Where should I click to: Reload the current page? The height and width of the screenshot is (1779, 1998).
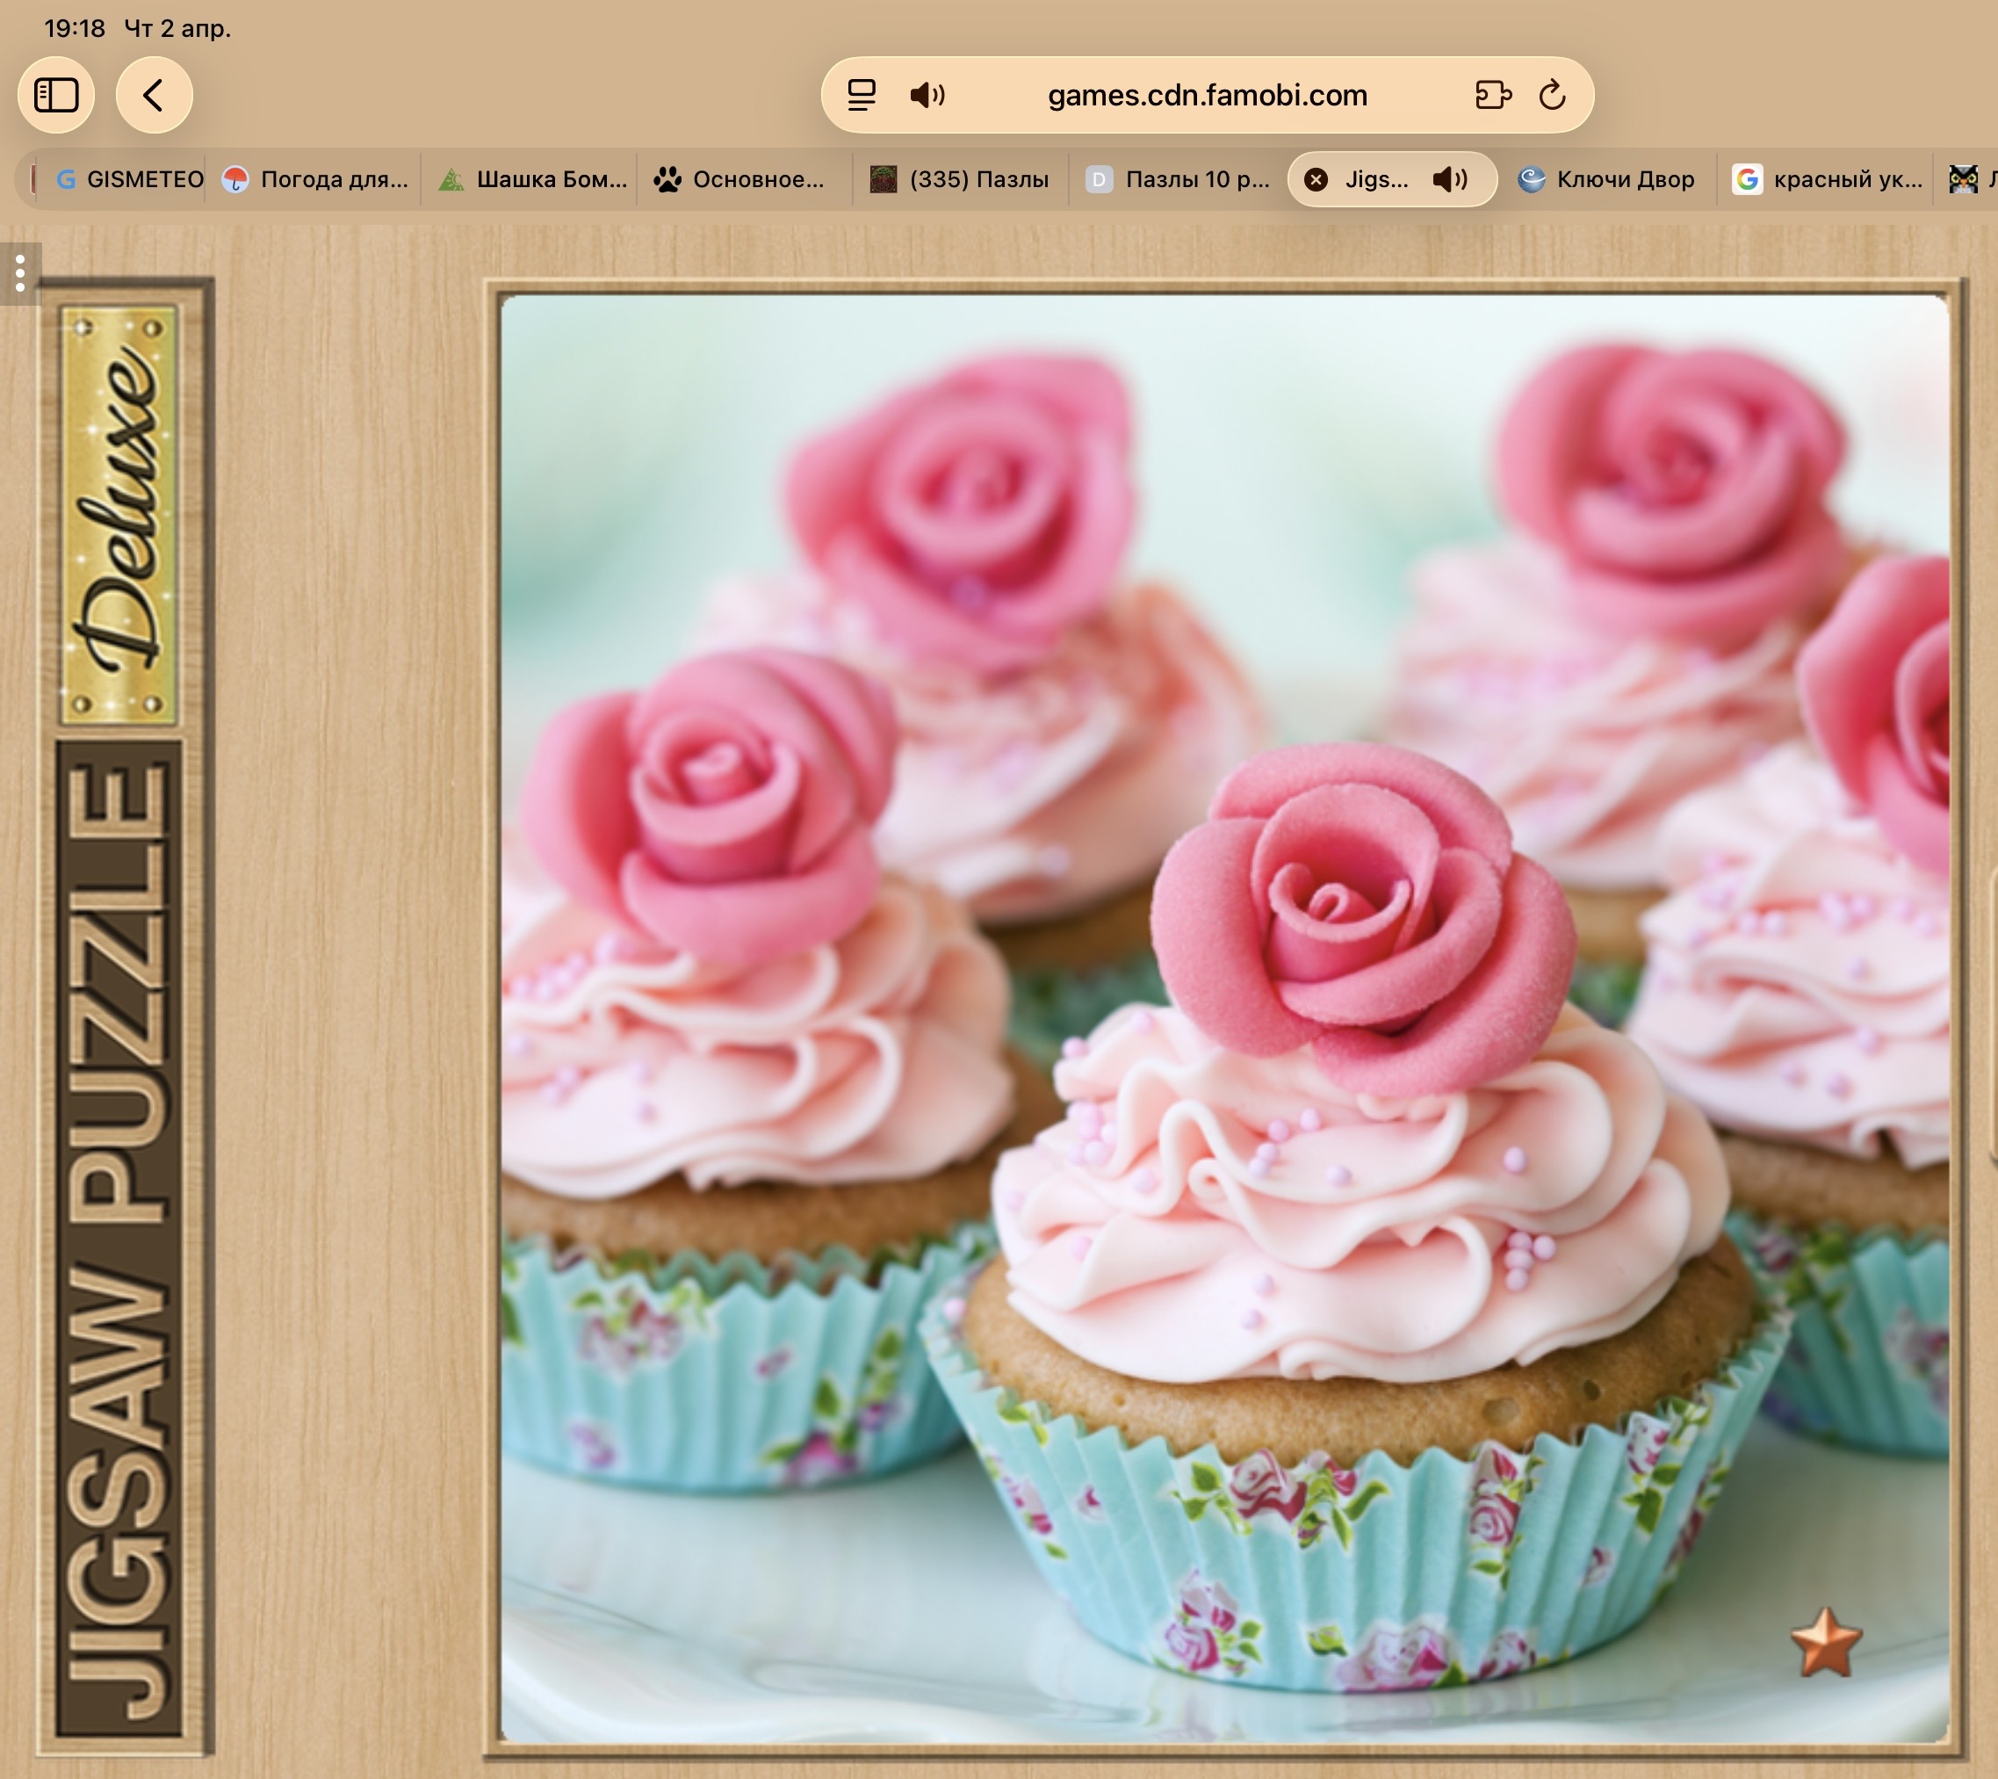coord(1552,95)
